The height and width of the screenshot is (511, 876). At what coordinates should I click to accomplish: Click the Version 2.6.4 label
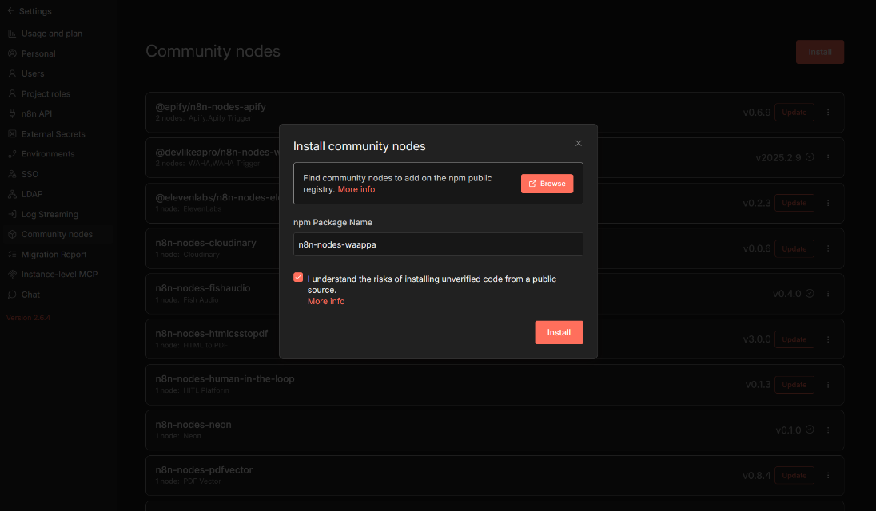pyautogui.click(x=29, y=318)
